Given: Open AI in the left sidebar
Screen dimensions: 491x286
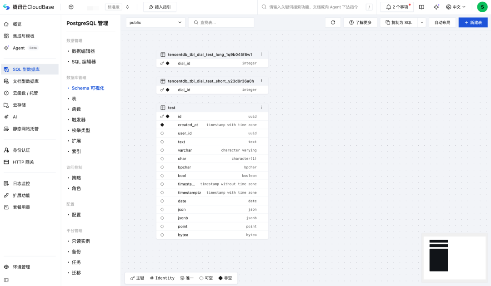Looking at the screenshot, I should [x=30, y=117].
